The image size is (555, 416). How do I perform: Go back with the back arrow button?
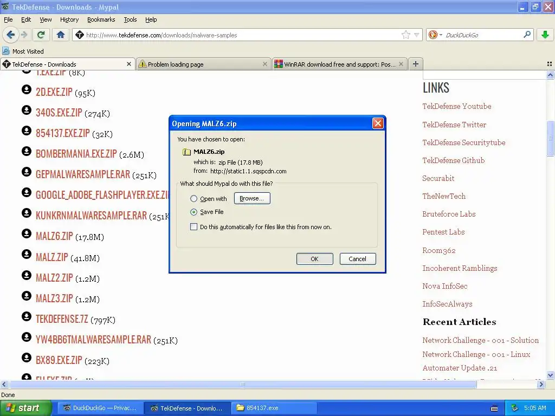click(x=10, y=35)
